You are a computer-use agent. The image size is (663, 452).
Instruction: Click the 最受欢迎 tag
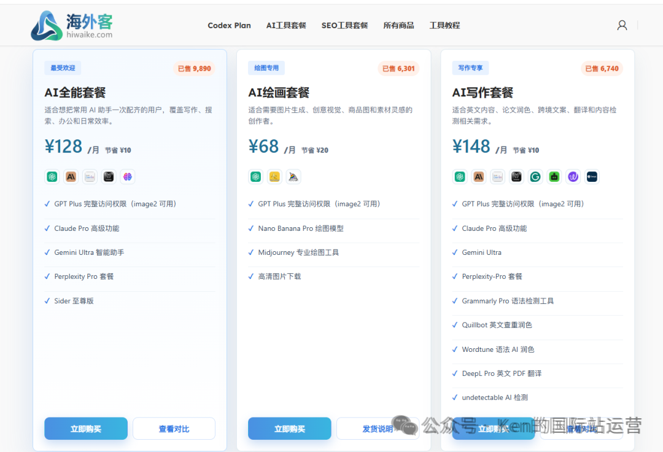63,68
